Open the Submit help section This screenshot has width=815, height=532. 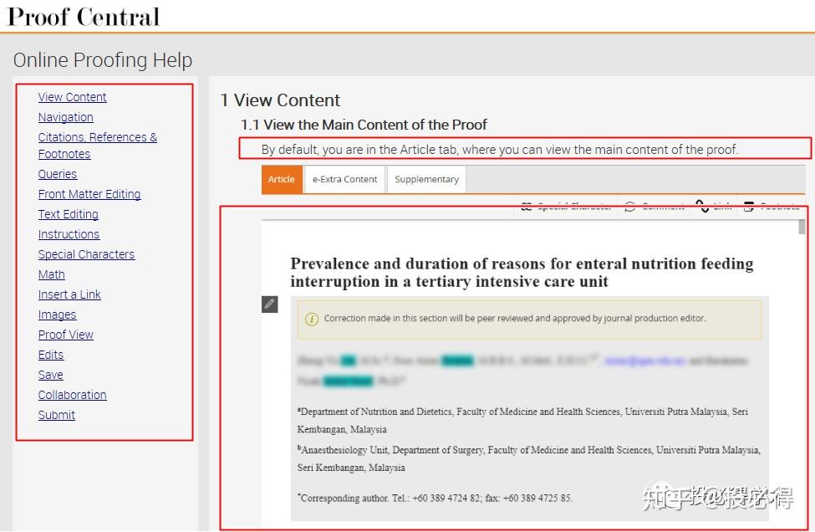pos(56,414)
